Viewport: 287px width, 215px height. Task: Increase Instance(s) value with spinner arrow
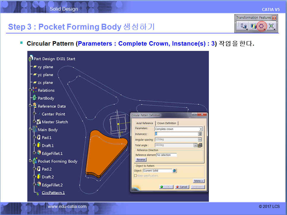coord(200,133)
